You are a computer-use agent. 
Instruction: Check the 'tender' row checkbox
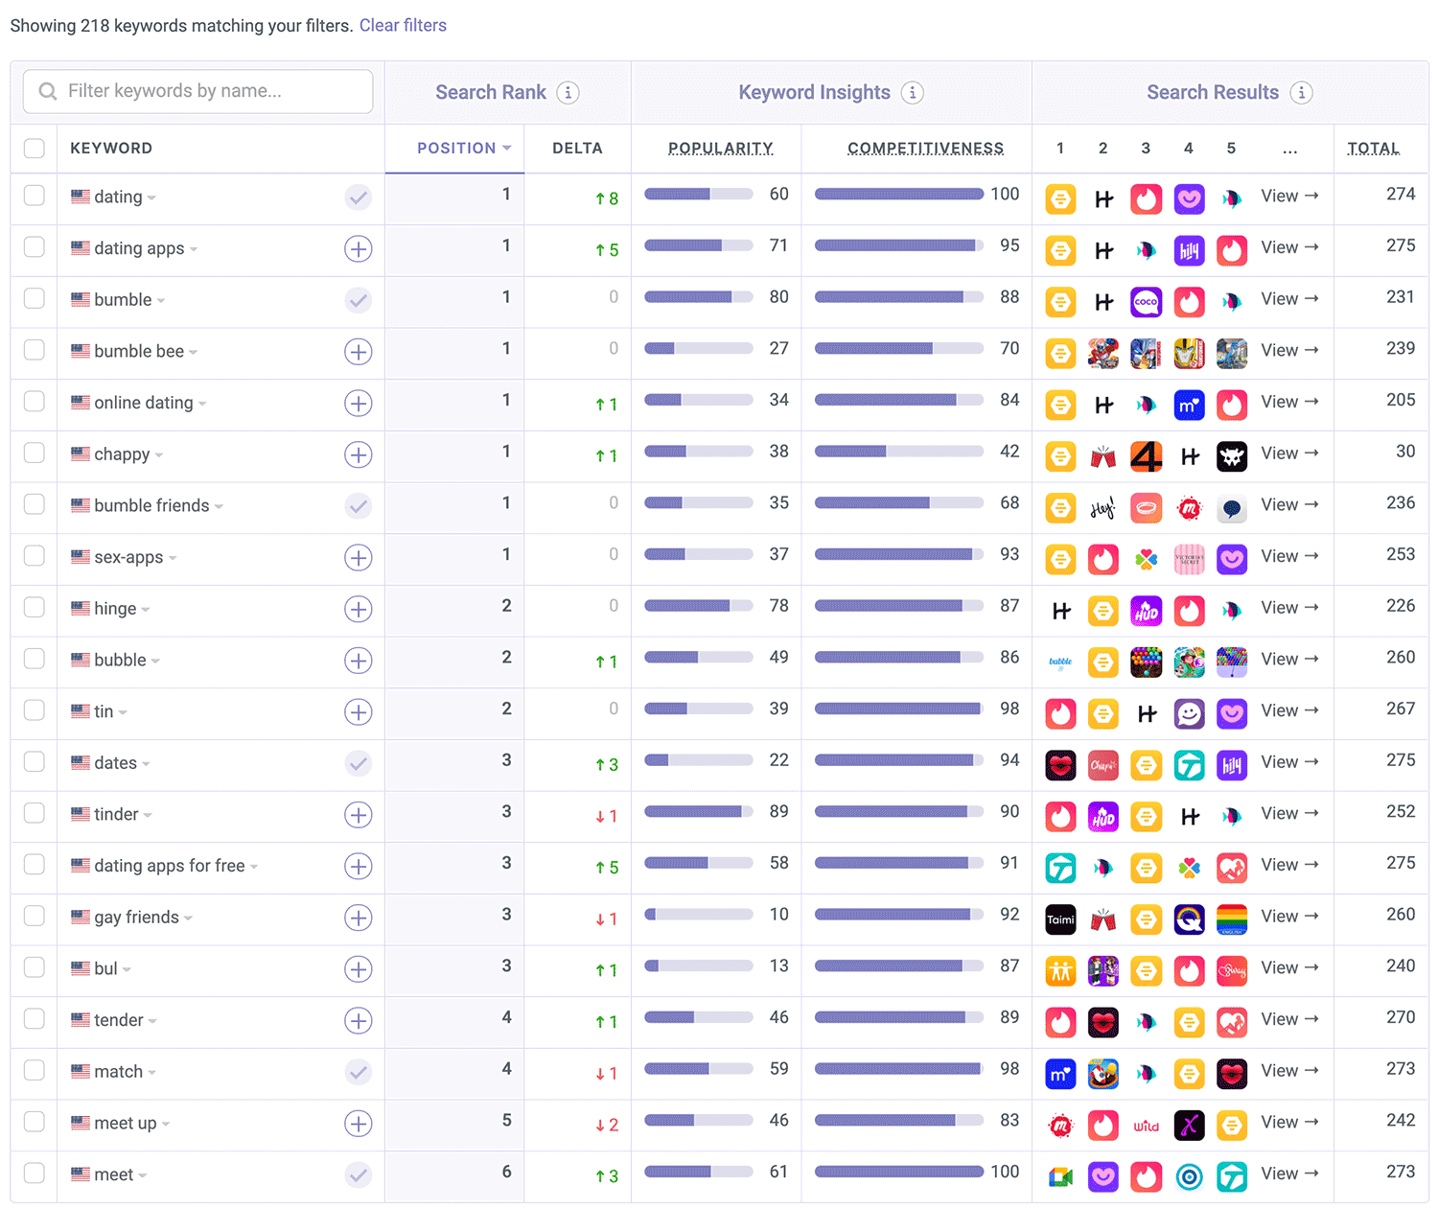point(35,1018)
